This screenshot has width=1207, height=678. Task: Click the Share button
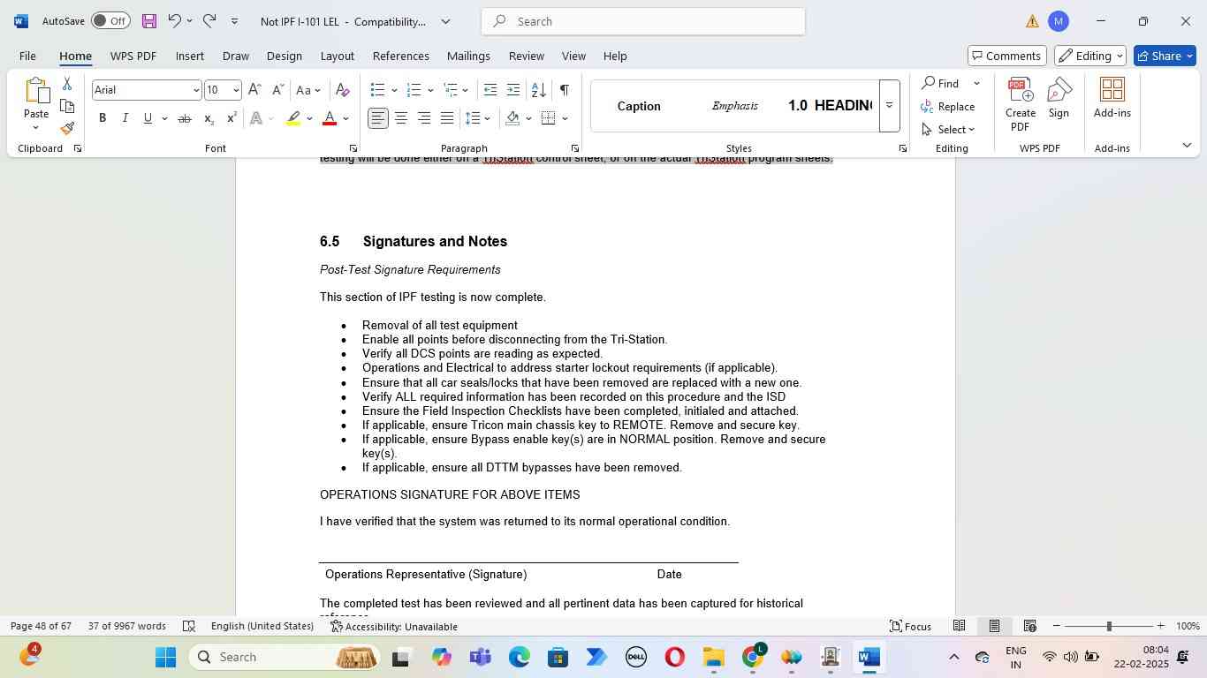[1165, 56]
